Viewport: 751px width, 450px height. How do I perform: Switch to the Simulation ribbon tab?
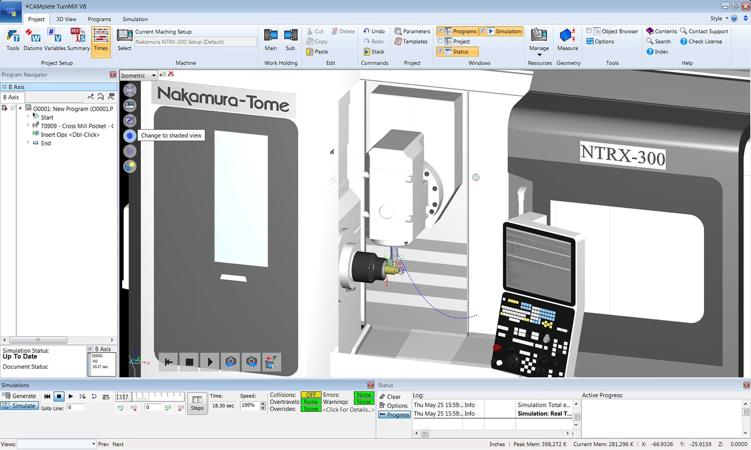click(x=135, y=19)
